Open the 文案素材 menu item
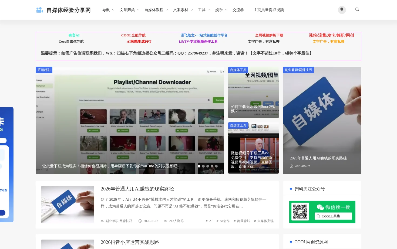 pos(181,10)
